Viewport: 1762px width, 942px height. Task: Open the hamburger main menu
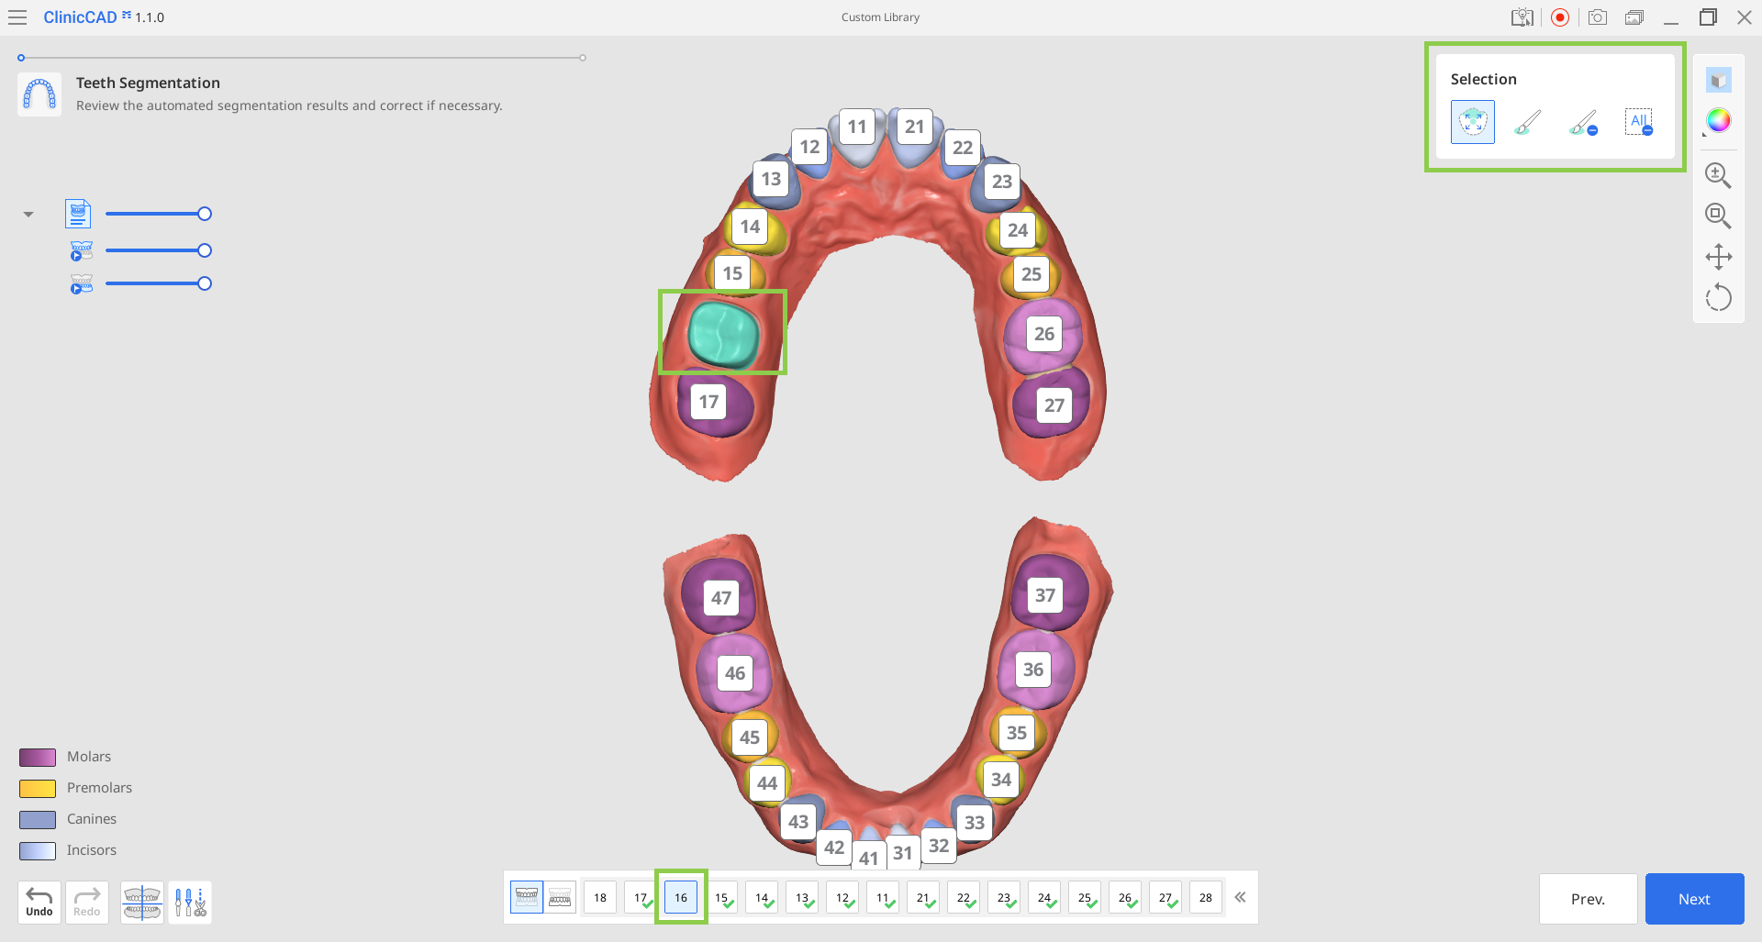tap(17, 17)
